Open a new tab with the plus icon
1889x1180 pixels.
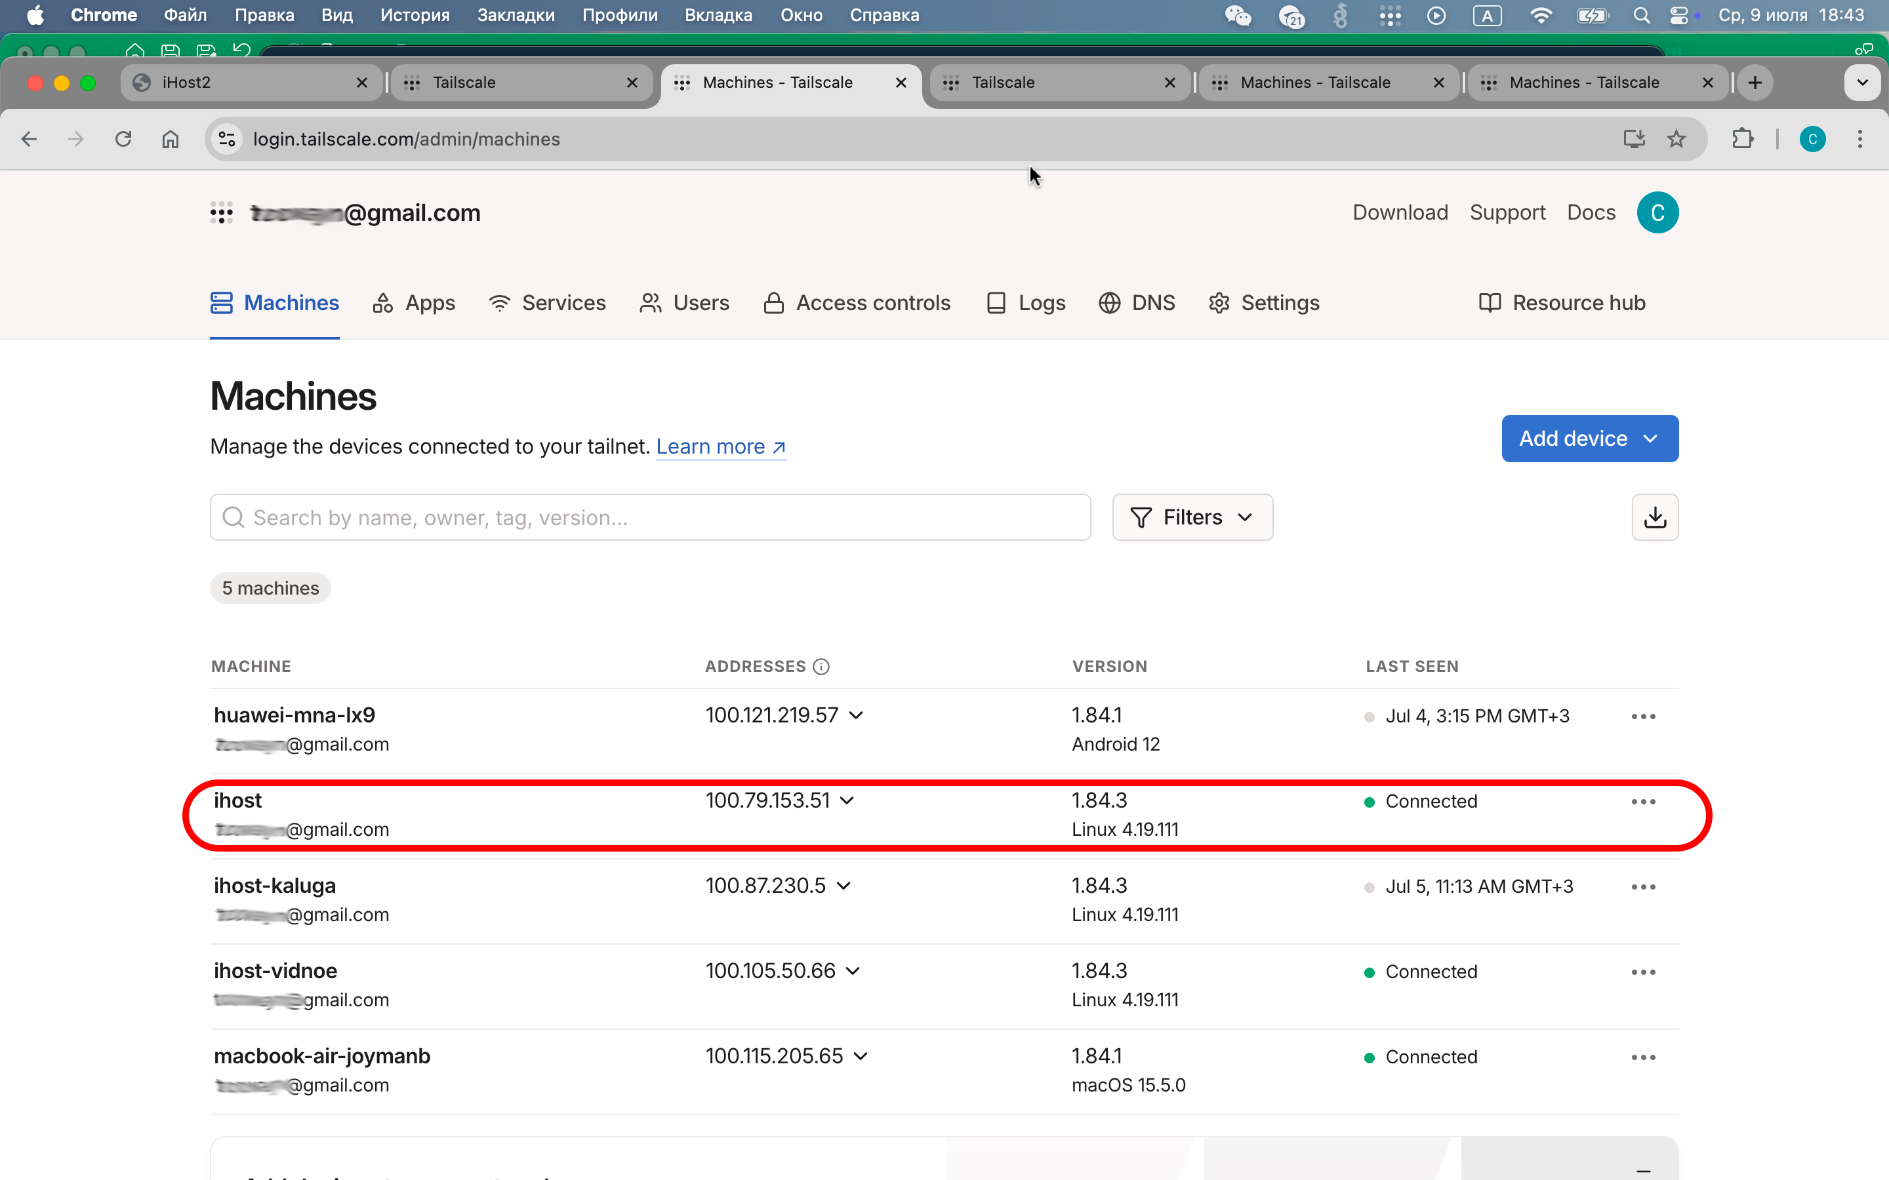click(1755, 83)
